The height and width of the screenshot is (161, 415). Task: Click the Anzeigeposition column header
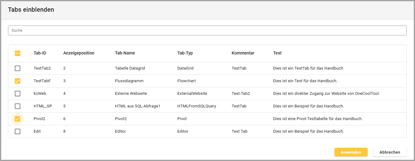[79, 53]
